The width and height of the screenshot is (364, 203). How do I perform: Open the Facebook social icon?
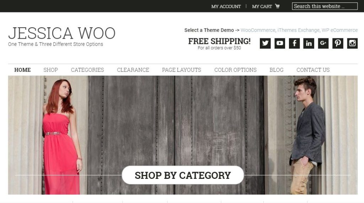[294, 43]
